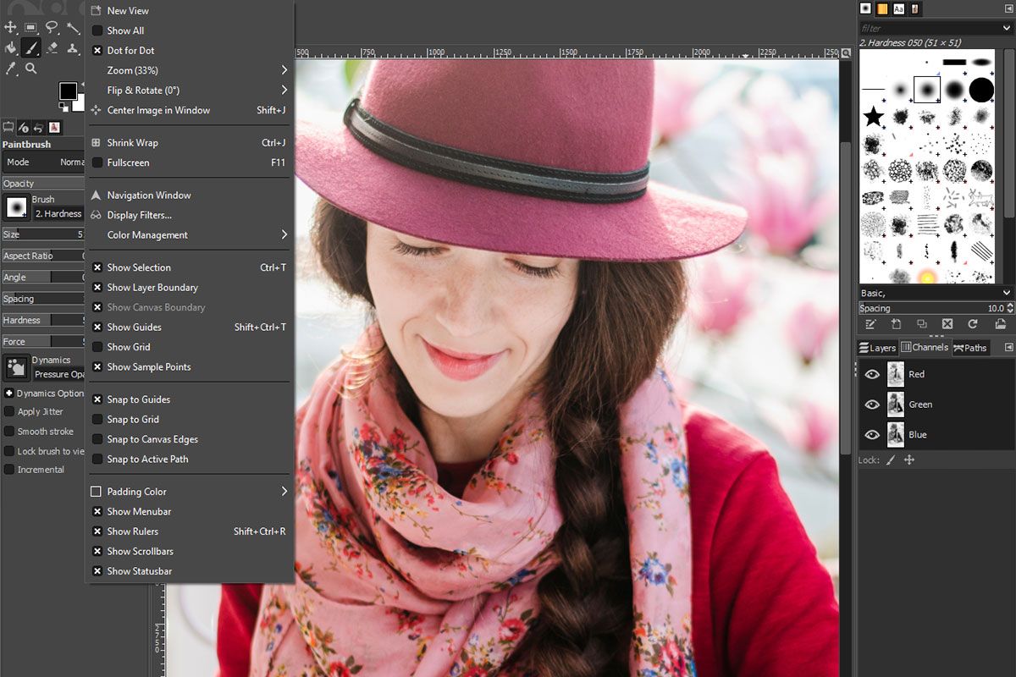Expand the Zoom (33%) submenu
The height and width of the screenshot is (677, 1016).
[x=190, y=70]
